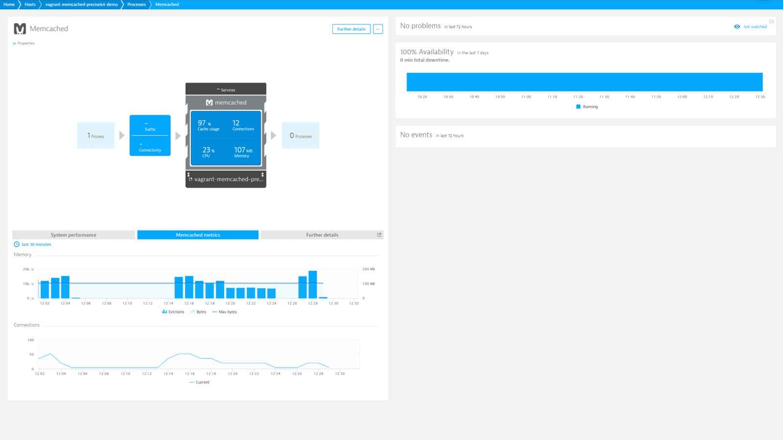Viewport: 783px width, 440px height.
Task: Click the Bytes legend line icon
Action: click(x=193, y=311)
